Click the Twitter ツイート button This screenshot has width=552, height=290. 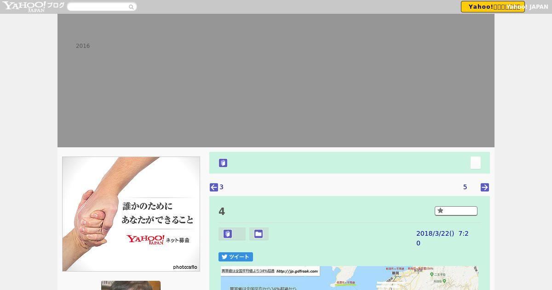pos(236,257)
